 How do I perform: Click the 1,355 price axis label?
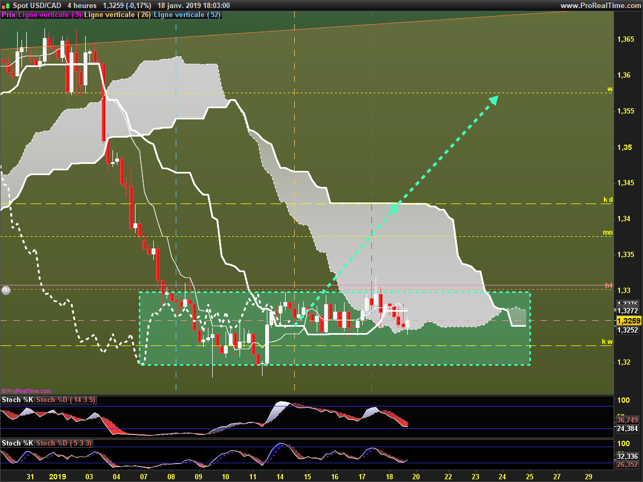tap(626, 111)
